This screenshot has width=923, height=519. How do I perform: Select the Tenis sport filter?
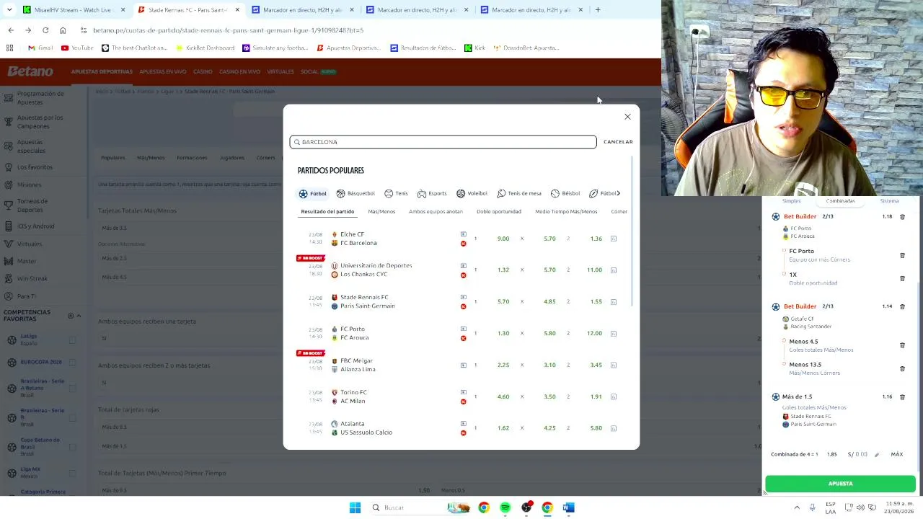click(x=396, y=193)
